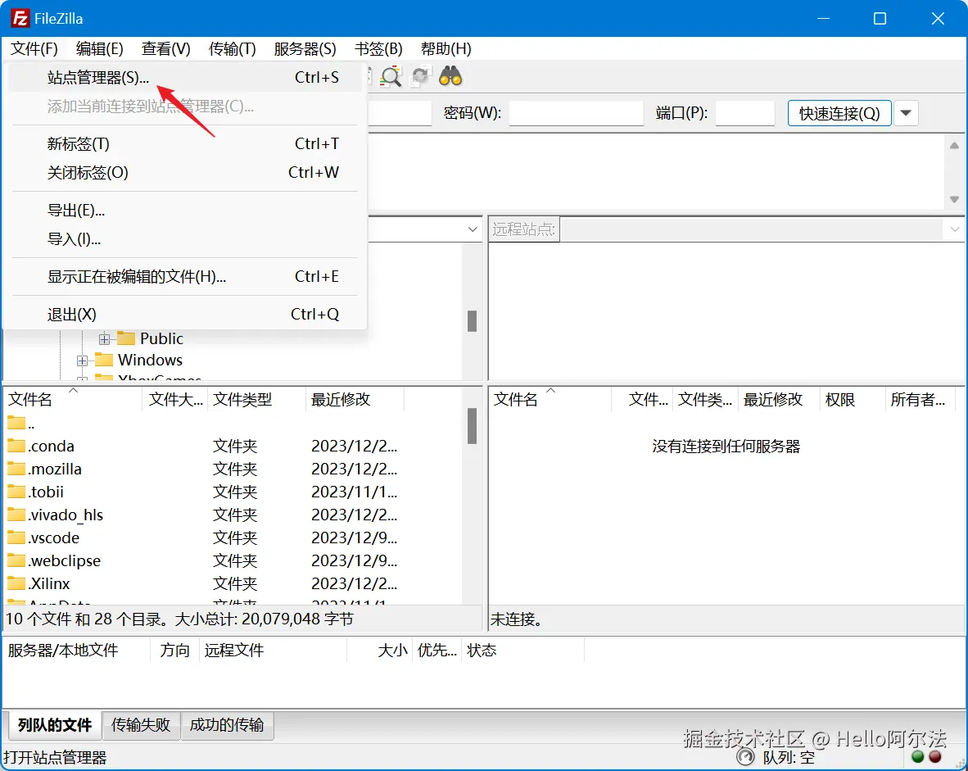
Task: Sort local files by 最近修改 column header
Action: (355, 399)
